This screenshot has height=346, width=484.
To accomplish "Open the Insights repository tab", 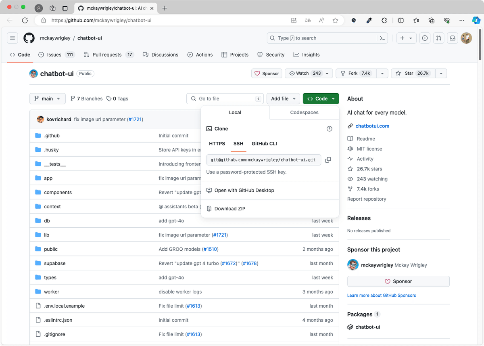I will 307,55.
